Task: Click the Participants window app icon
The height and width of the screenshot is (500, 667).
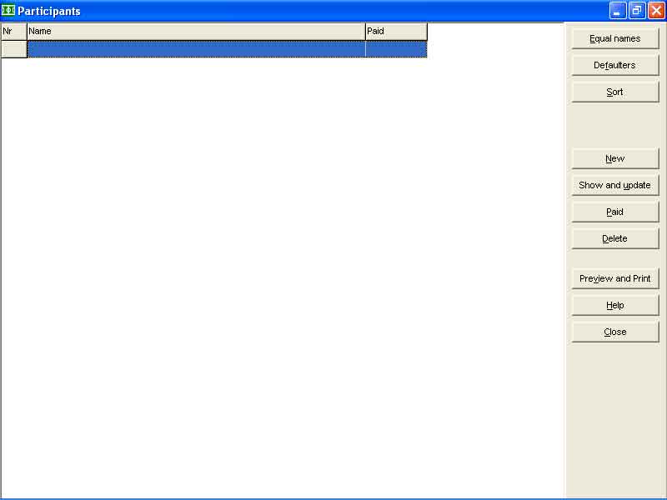Action: point(8,11)
